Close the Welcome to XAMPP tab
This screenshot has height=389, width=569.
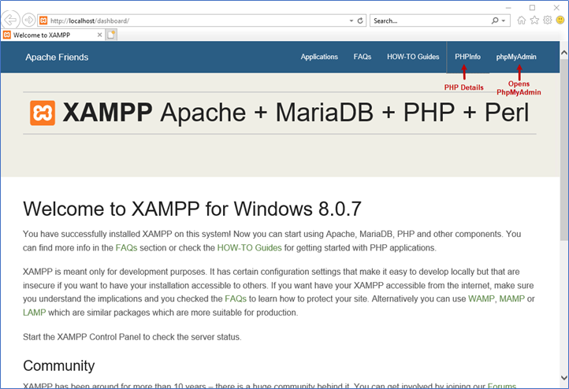[99, 35]
